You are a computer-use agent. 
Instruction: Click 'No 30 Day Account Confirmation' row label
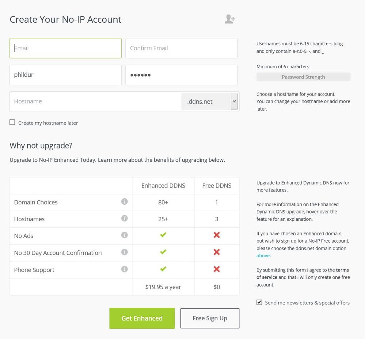[x=58, y=253]
